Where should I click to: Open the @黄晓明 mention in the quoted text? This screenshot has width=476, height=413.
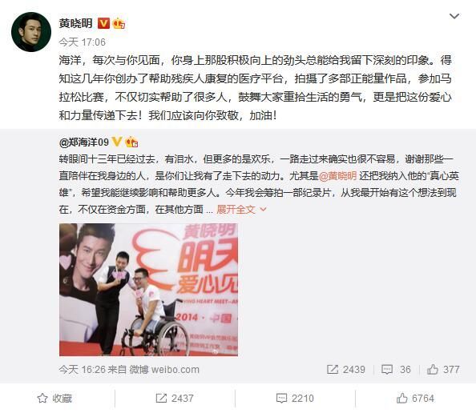tap(337, 176)
